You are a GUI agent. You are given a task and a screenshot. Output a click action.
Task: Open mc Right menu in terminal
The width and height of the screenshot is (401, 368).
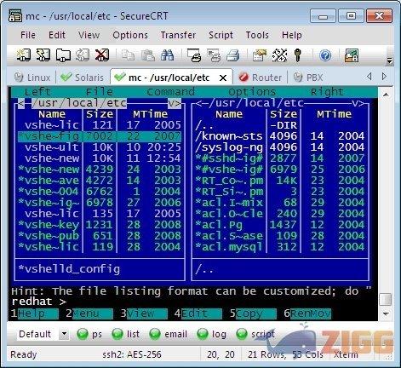coord(327,92)
